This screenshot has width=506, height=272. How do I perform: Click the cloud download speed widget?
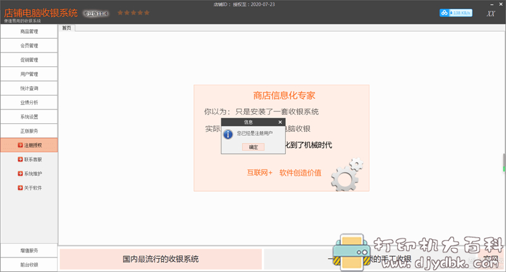(455, 13)
